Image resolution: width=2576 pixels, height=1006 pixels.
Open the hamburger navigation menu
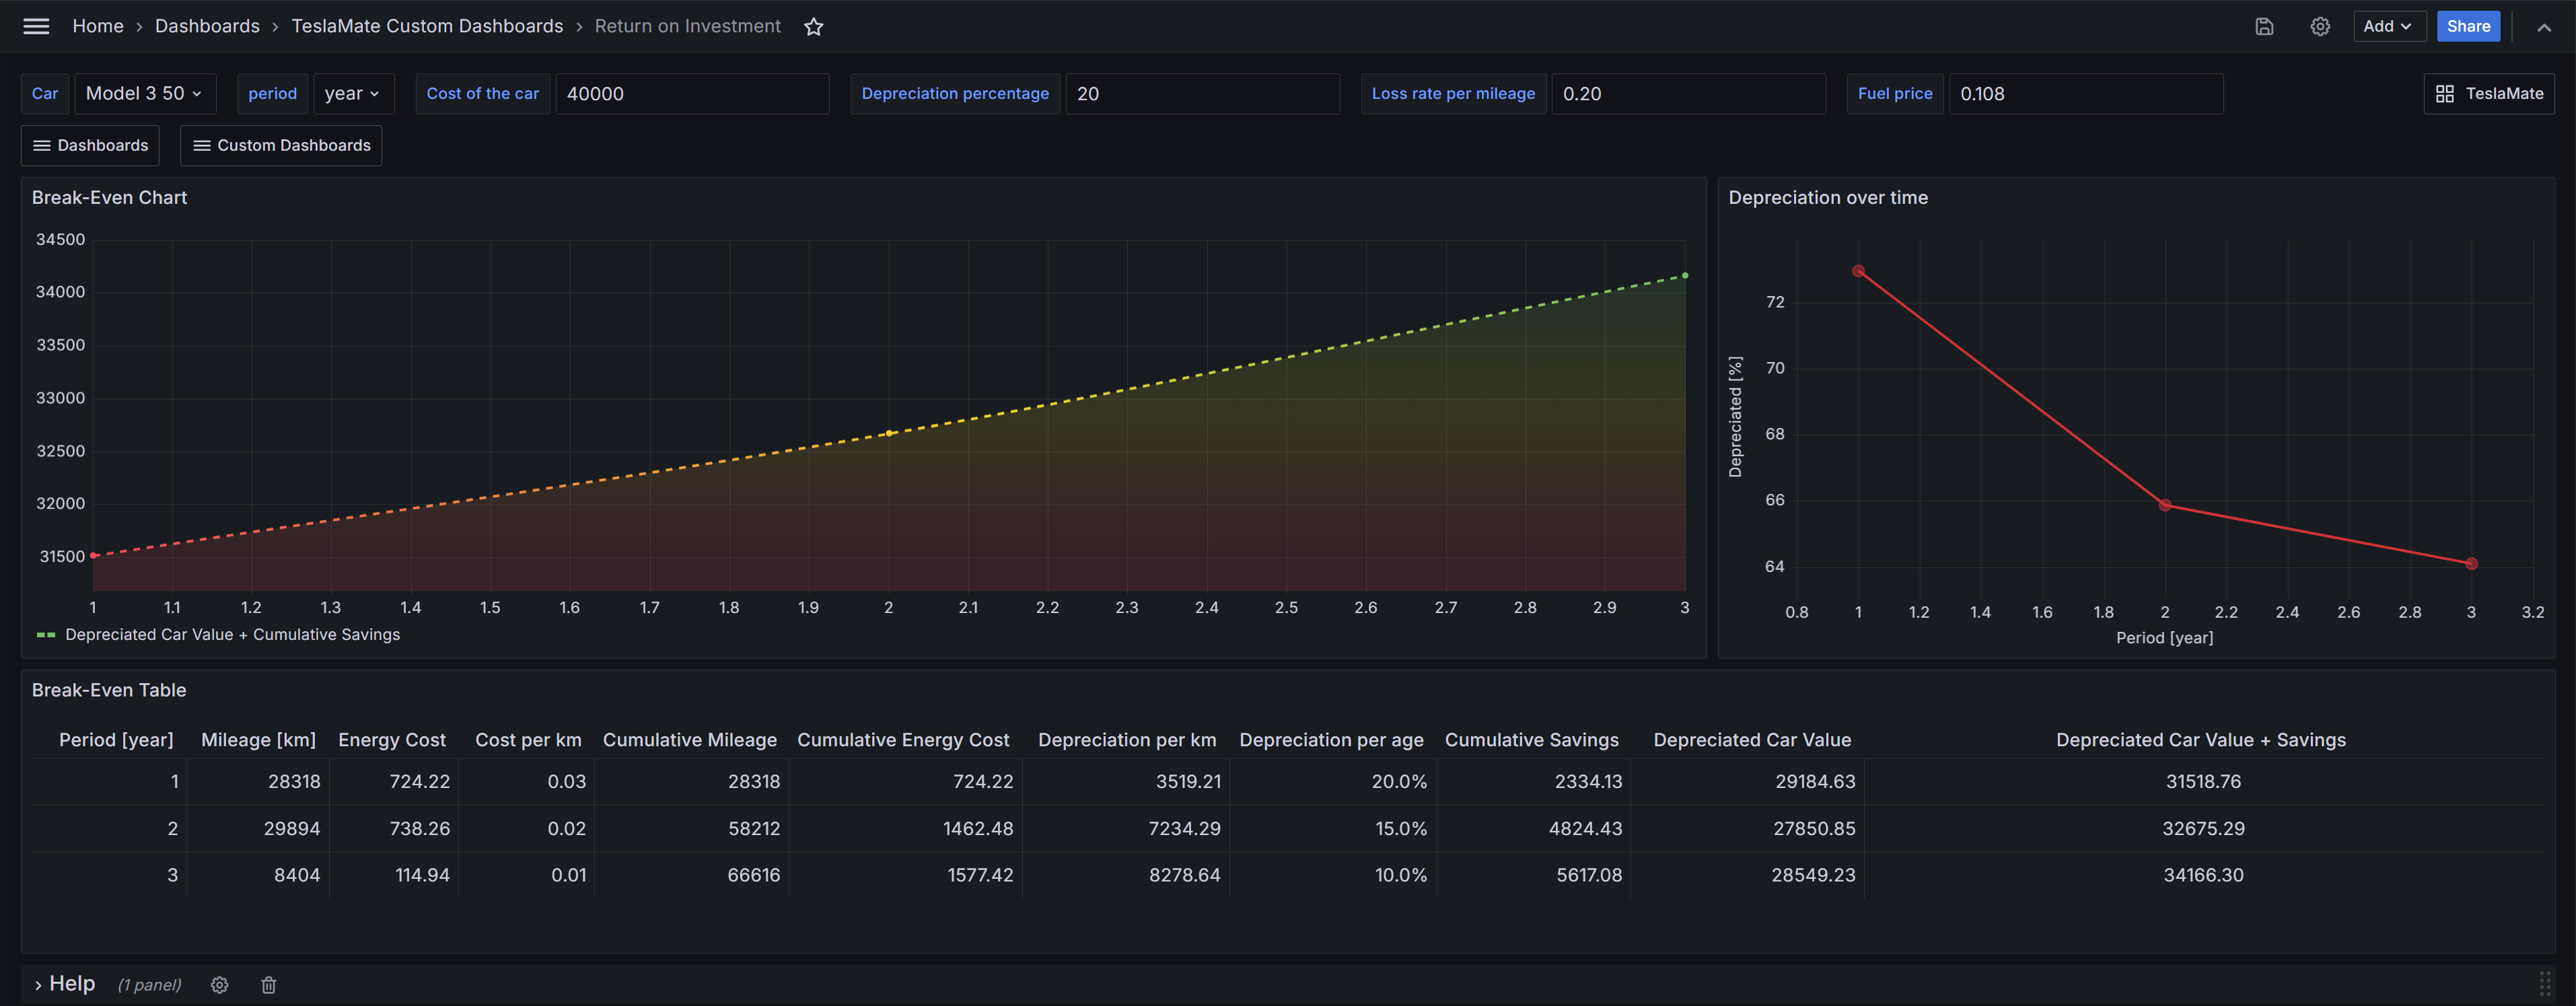(36, 26)
